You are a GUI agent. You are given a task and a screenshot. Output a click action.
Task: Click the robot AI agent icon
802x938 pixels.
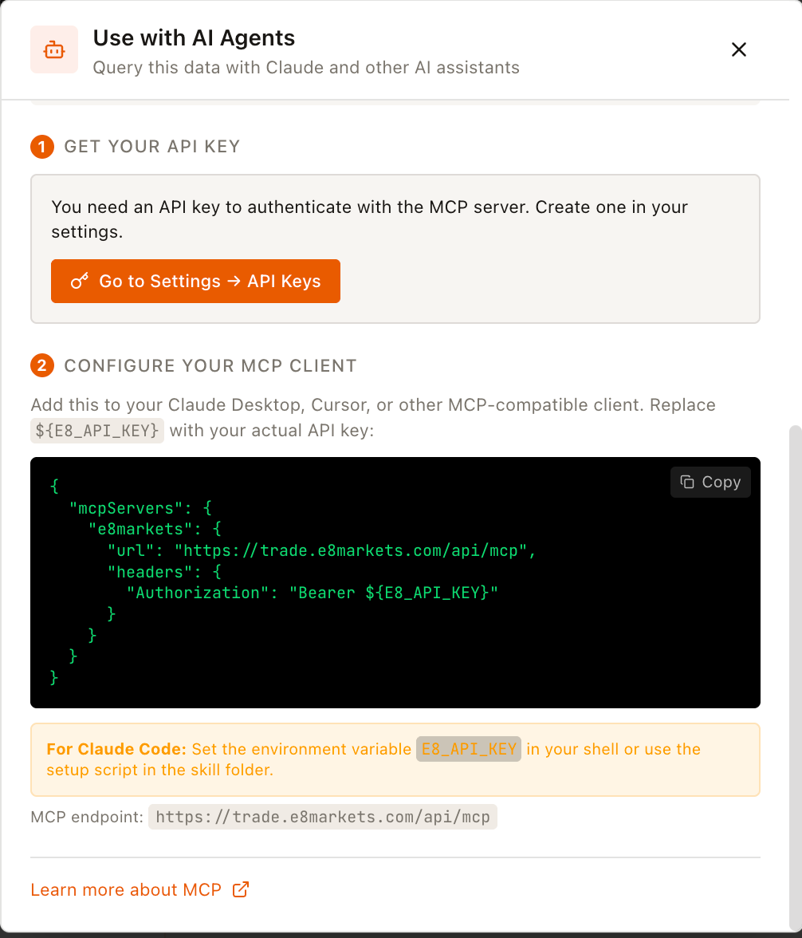(x=54, y=49)
